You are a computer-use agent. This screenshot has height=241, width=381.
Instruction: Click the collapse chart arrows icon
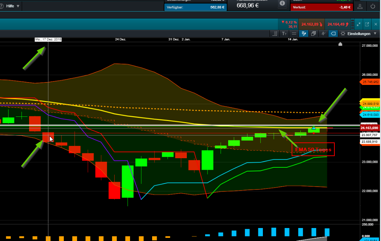click(359, 24)
